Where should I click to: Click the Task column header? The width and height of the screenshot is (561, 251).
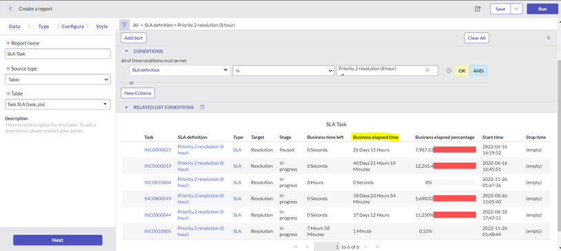[149, 137]
